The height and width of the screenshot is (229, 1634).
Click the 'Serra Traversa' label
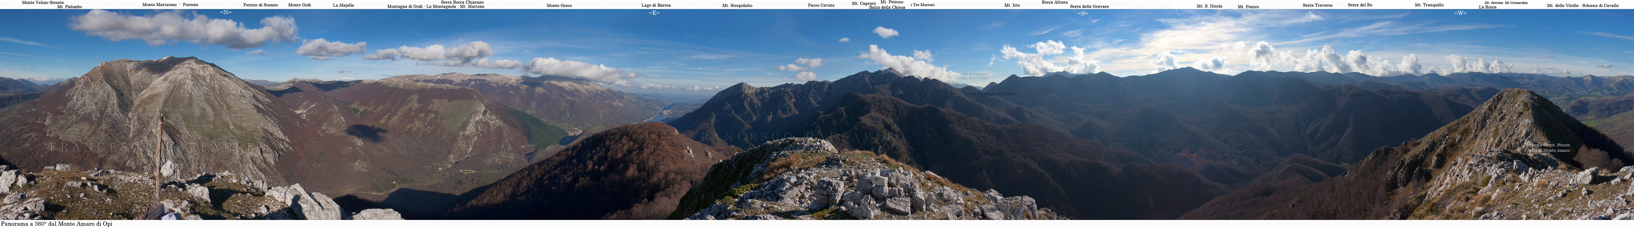[x=1317, y=5]
